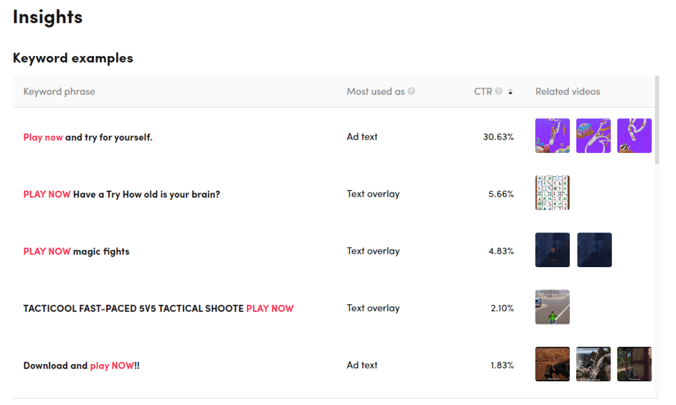Click the info icon beside CTR

[498, 92]
